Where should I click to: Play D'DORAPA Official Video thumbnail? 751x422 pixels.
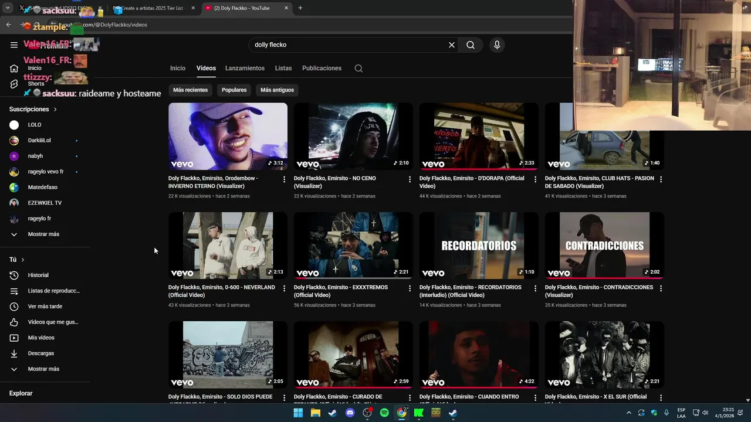coord(479,137)
